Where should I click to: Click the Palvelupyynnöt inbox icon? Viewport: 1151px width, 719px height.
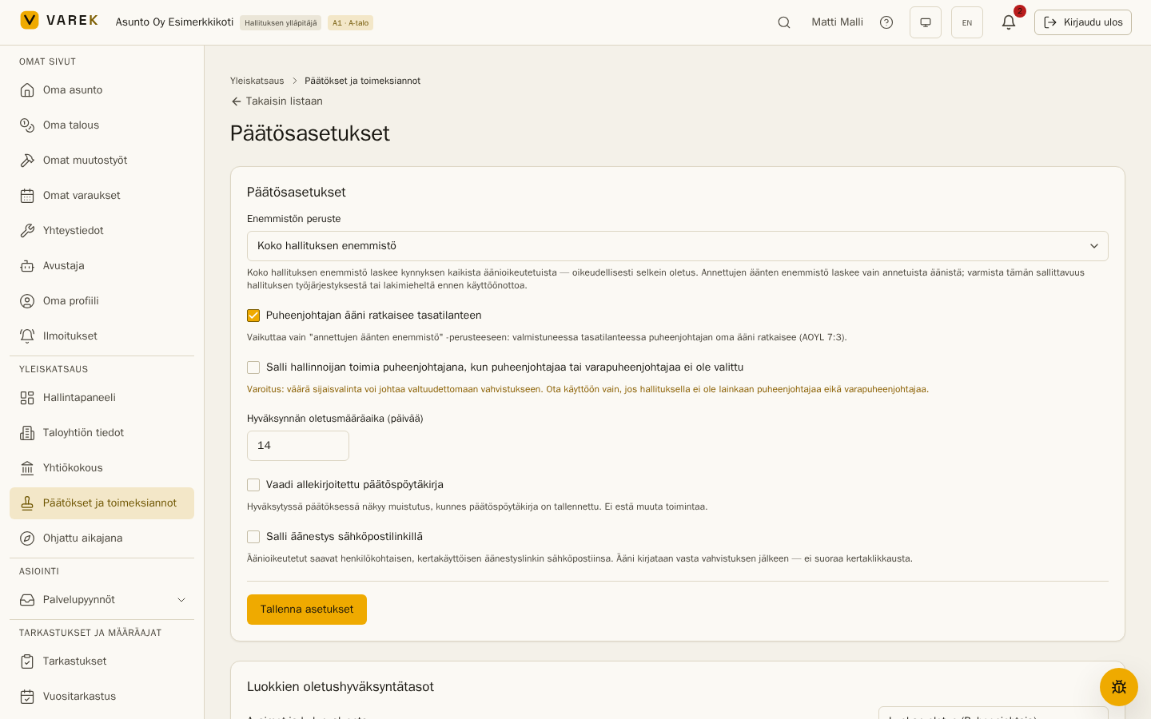click(27, 600)
